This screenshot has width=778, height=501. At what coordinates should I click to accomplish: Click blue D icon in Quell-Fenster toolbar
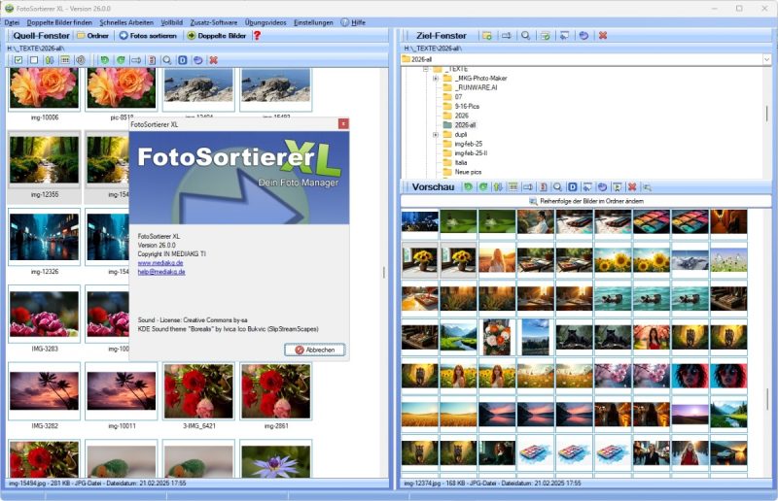[x=183, y=60]
